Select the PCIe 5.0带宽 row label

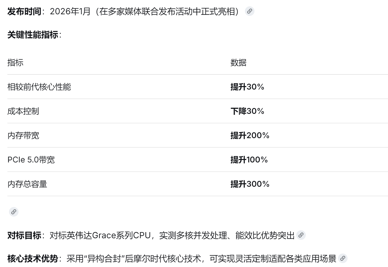[x=31, y=160]
